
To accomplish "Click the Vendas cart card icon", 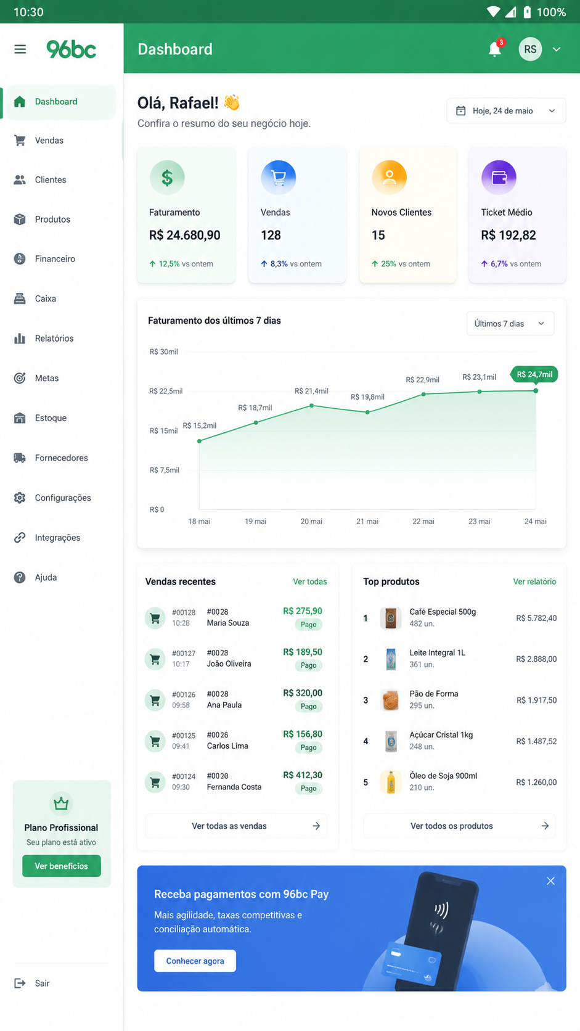I will pos(279,178).
